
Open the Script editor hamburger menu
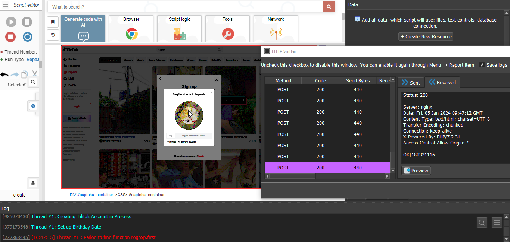click(x=6, y=5)
